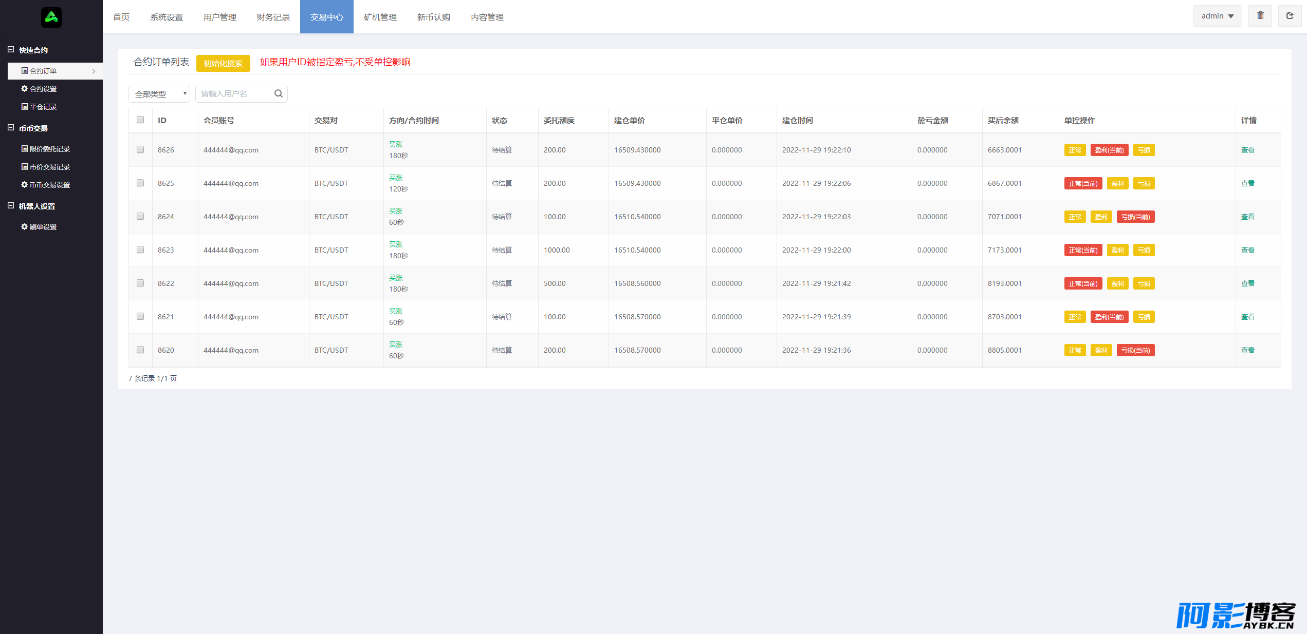Click 查看 link for order 8620

point(1247,350)
